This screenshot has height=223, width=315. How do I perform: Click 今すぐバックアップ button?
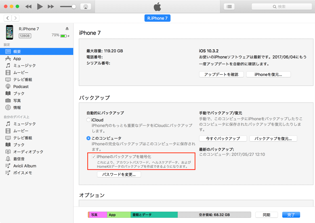pos(223,139)
